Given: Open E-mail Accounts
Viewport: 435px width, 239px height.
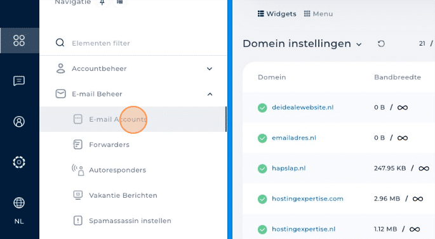Looking at the screenshot, I should tap(133, 119).
